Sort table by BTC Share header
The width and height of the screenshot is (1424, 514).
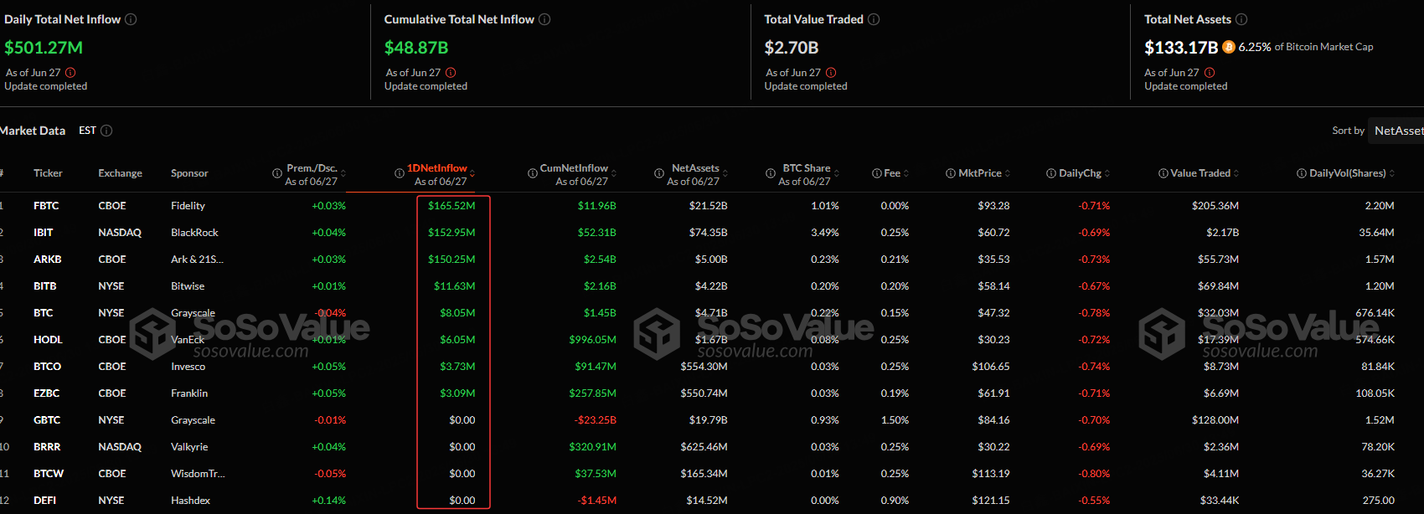point(807,168)
